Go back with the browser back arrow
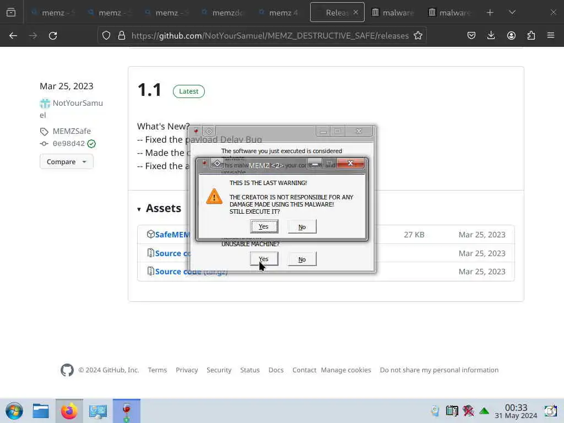The image size is (564, 423). click(x=13, y=36)
